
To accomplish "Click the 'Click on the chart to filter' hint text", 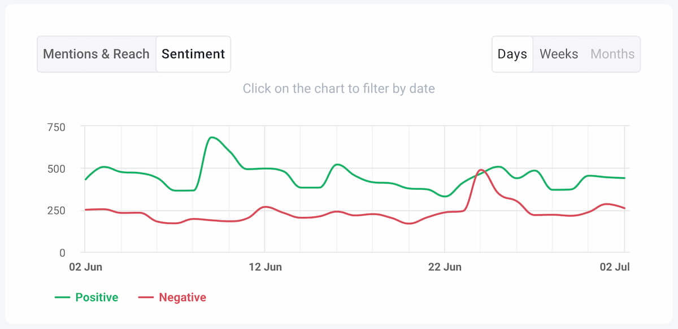I will [x=338, y=89].
